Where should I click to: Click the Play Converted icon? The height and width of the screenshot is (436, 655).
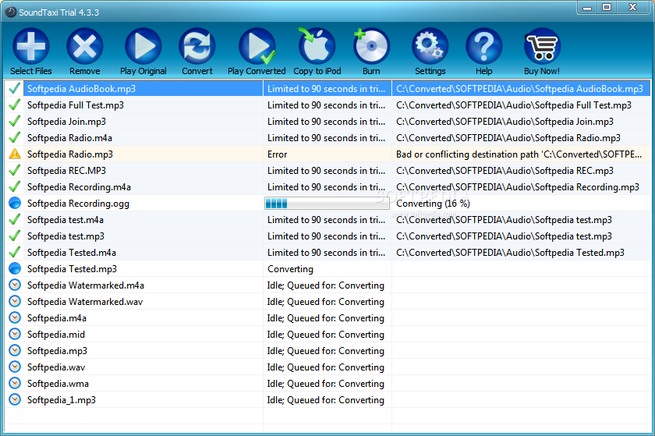(257, 46)
